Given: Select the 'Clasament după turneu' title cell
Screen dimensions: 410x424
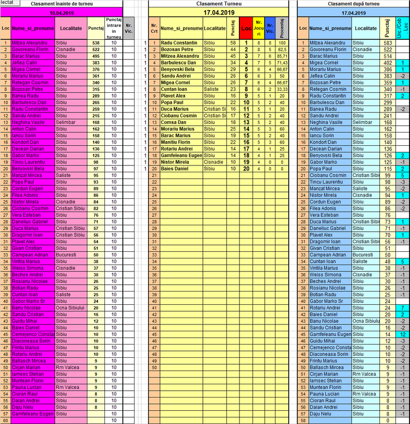Looking at the screenshot, I should click(353, 4).
